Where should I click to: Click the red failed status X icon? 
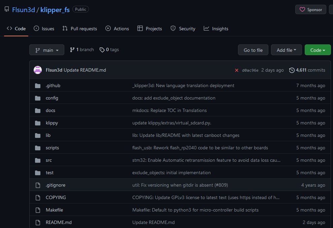(237, 70)
